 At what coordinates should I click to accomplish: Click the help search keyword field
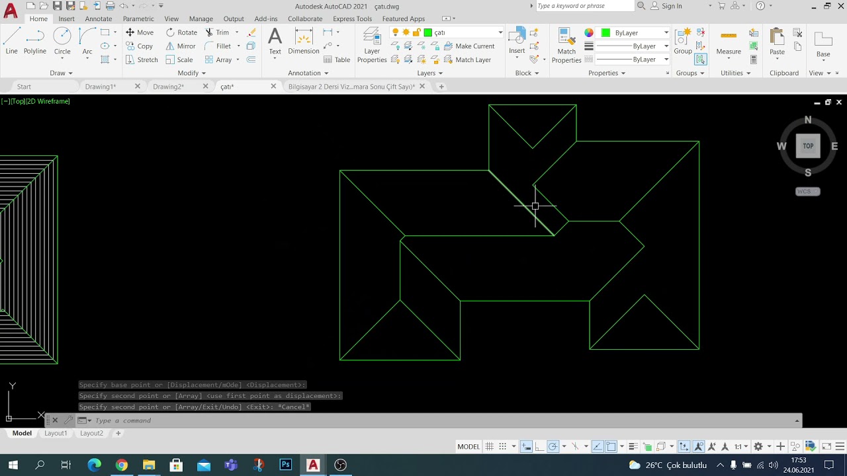(x=584, y=6)
